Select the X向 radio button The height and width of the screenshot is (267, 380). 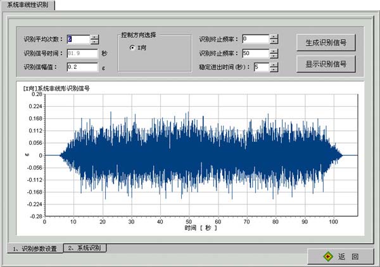point(132,47)
